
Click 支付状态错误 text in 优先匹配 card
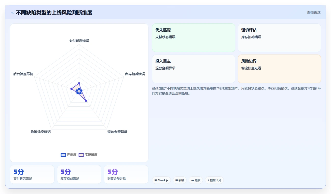coord(165,37)
